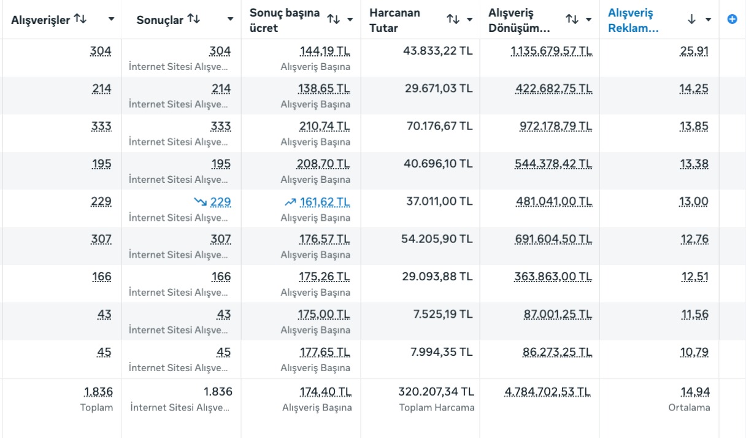Screen dimensions: 746x438
Task: Click sort arrows in Harcanan Tutar column
Action: tap(453, 20)
